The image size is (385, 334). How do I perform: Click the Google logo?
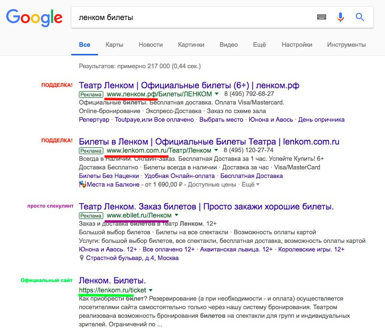pyautogui.click(x=34, y=18)
